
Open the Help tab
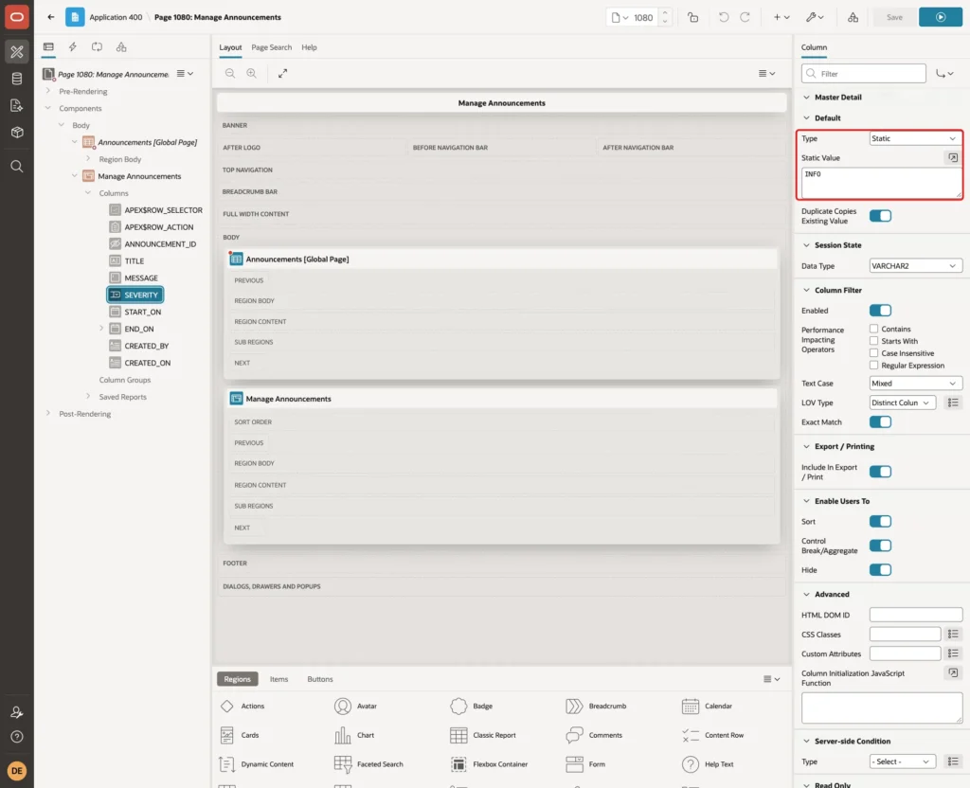(x=309, y=47)
